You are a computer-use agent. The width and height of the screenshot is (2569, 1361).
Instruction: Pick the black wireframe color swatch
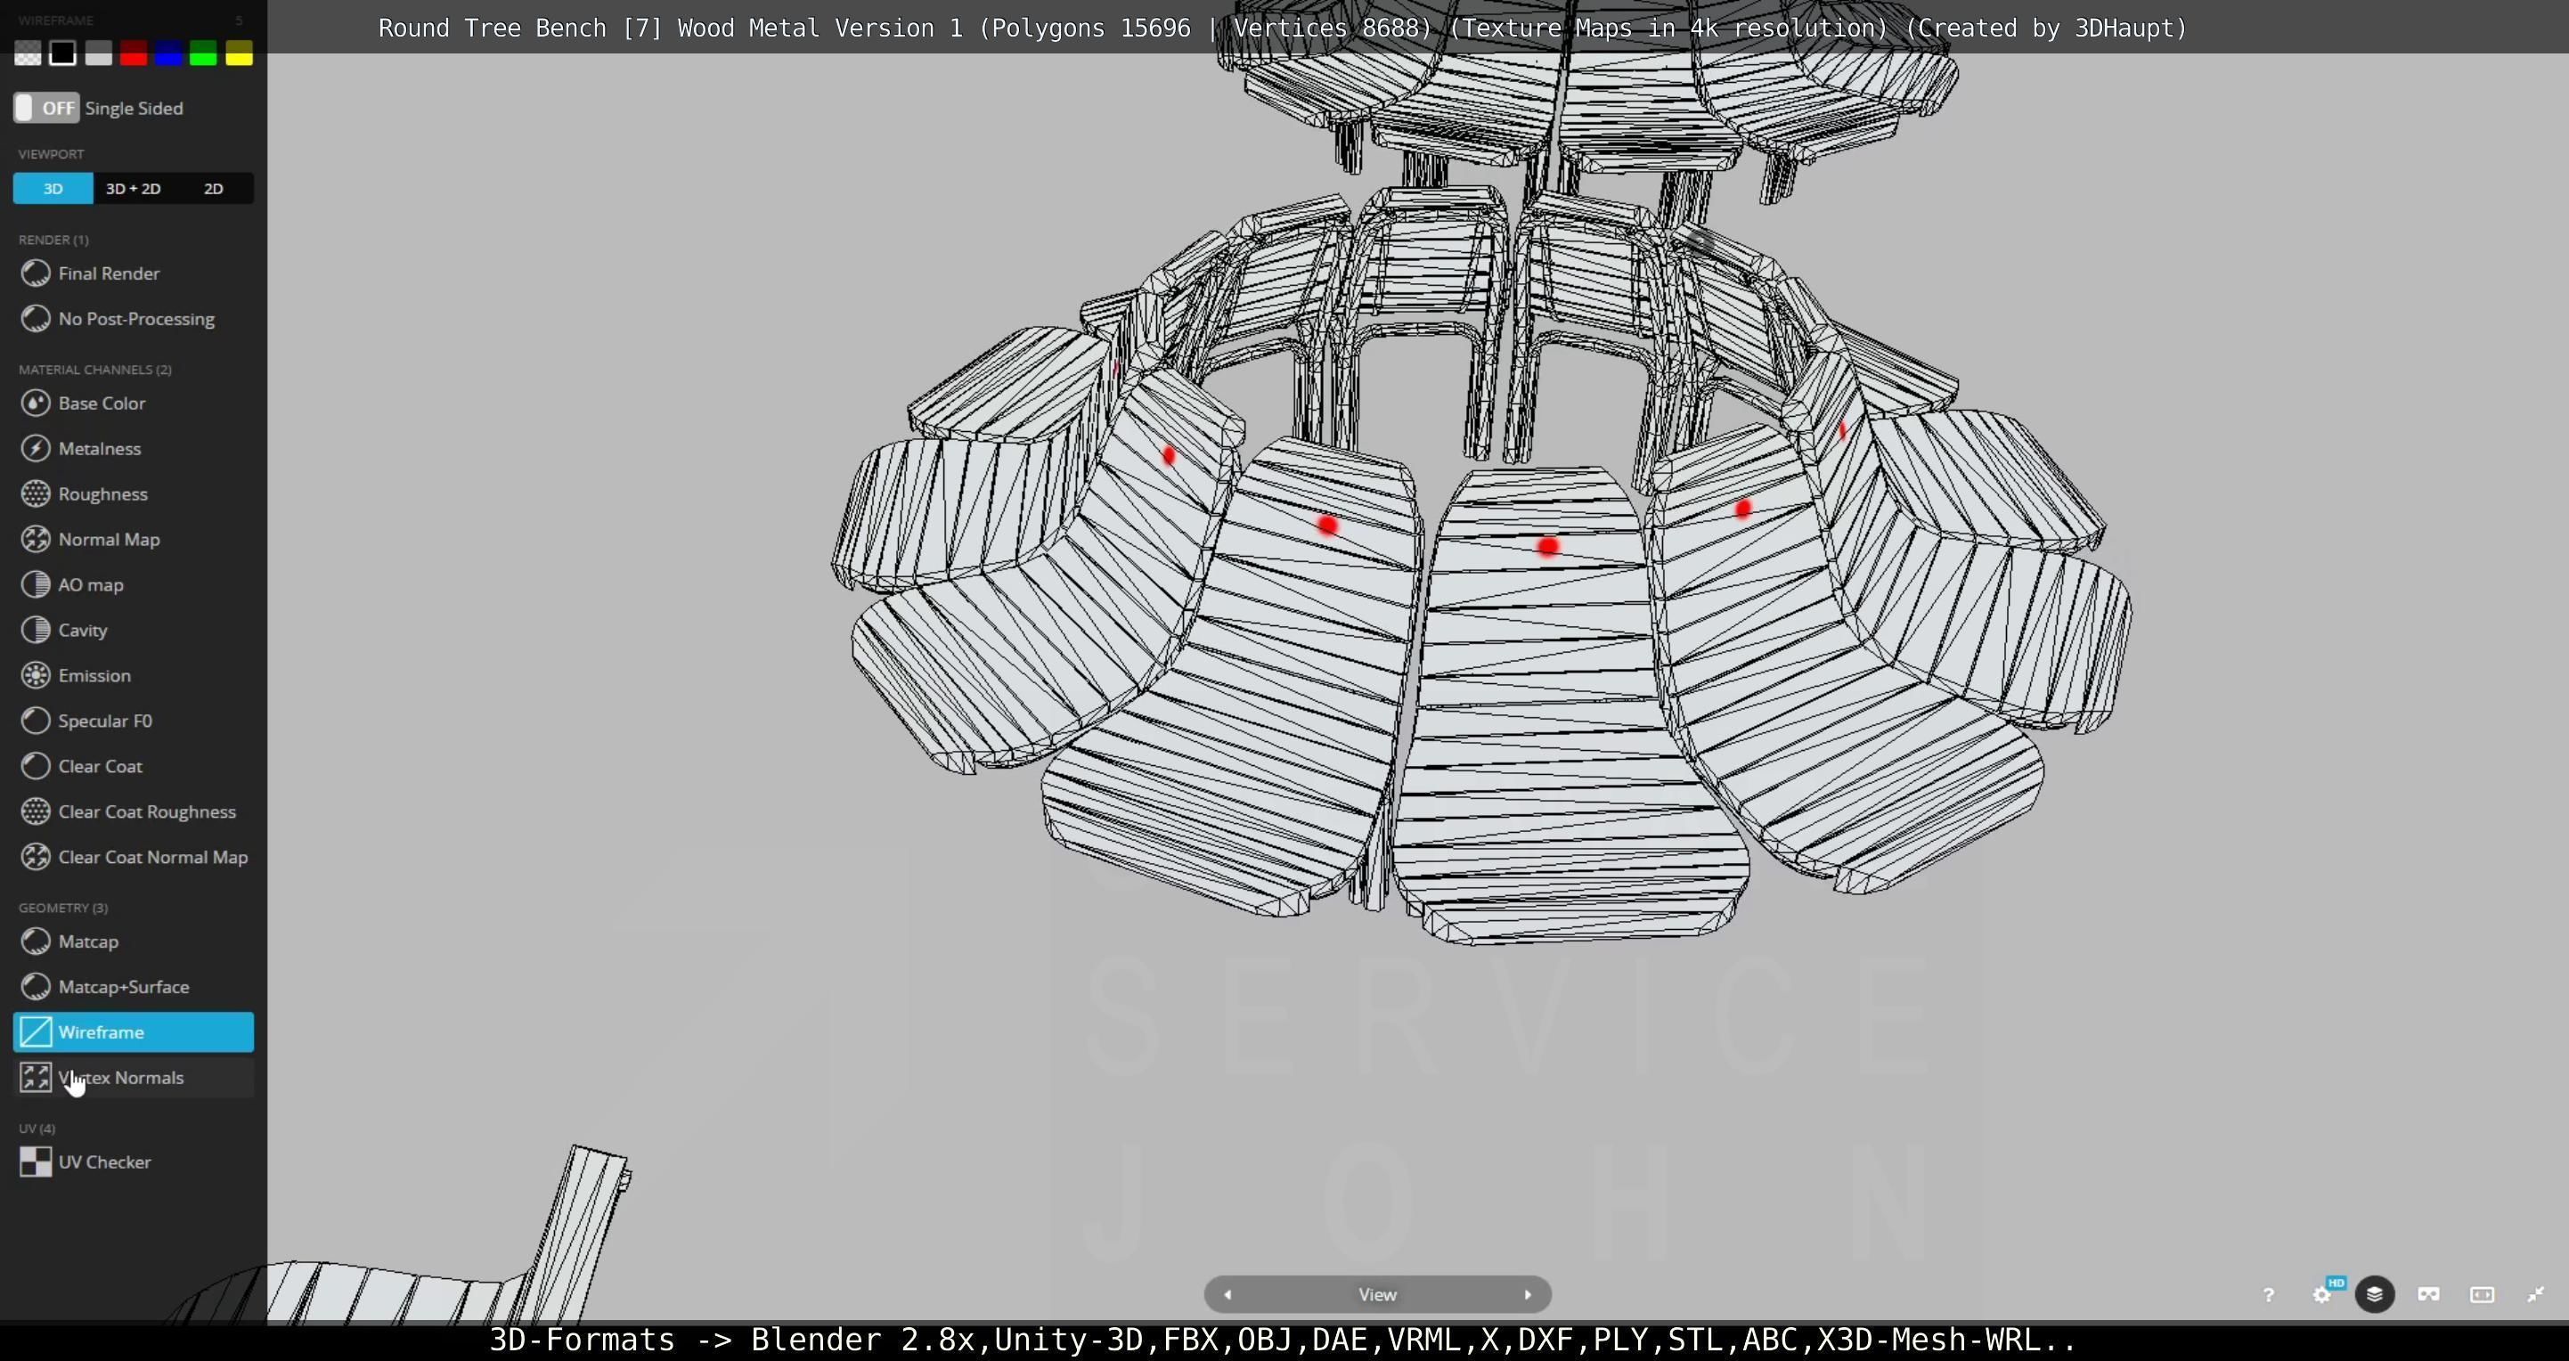(x=63, y=53)
